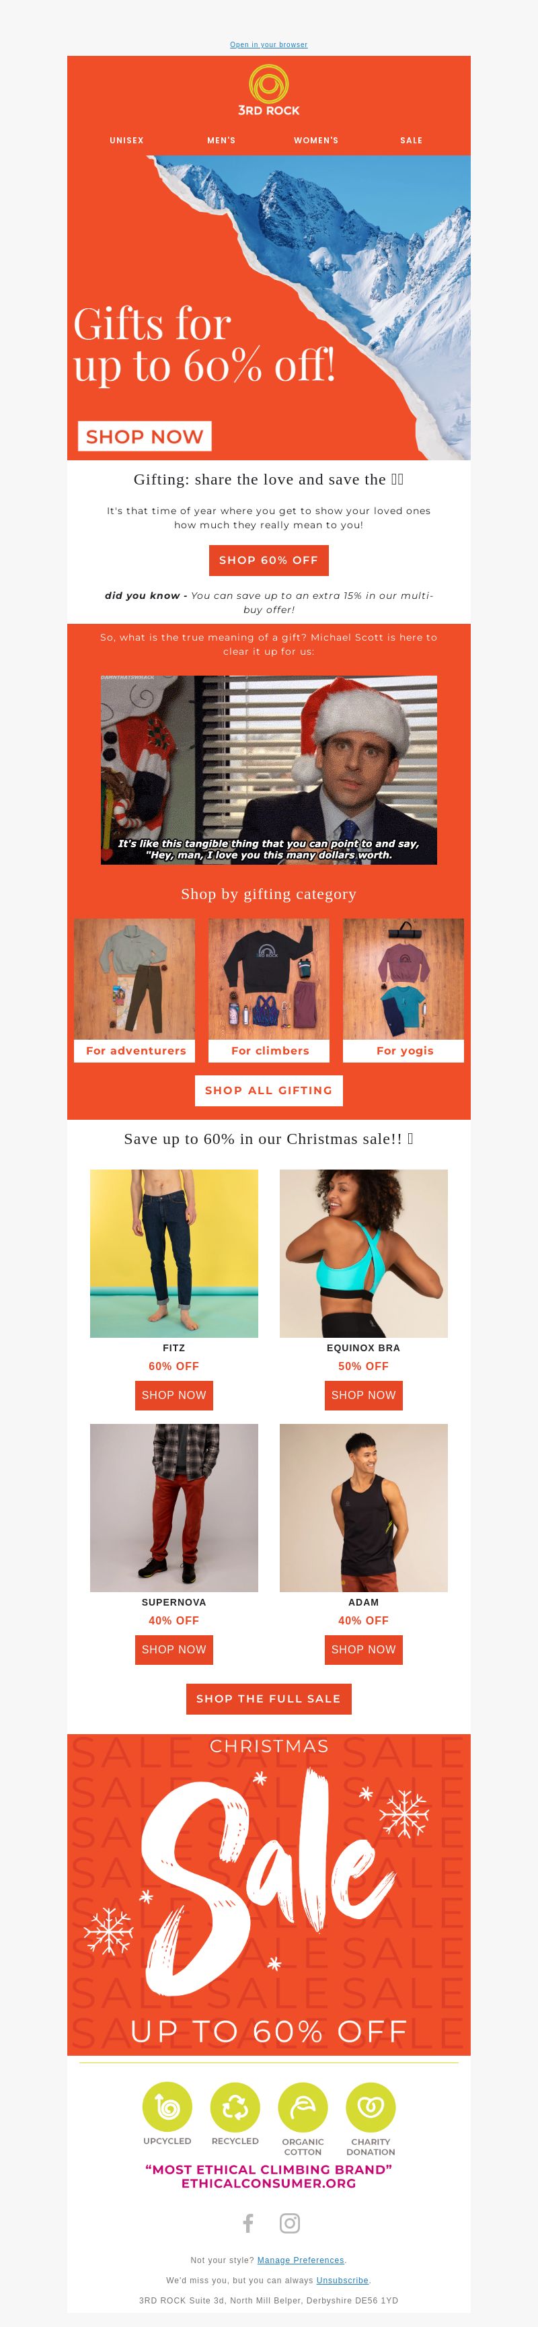This screenshot has width=538, height=2327.
Task: Click the 3RD ROCK logo
Action: (x=269, y=90)
